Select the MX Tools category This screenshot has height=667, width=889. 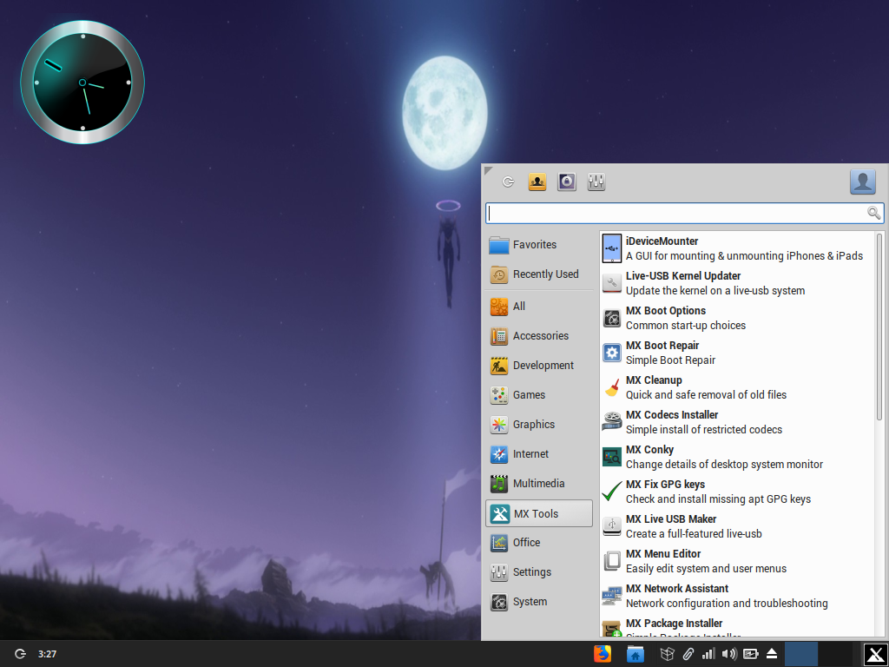click(x=539, y=513)
